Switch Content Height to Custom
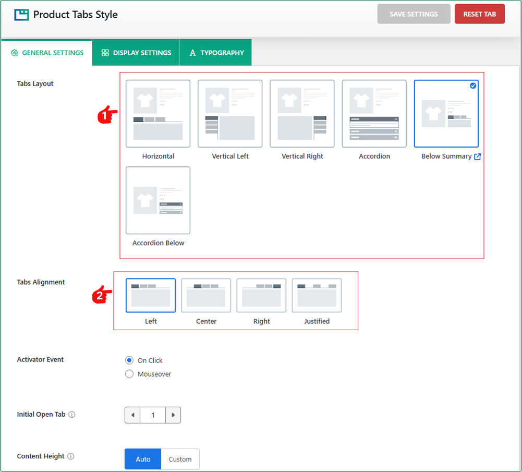 click(x=180, y=459)
